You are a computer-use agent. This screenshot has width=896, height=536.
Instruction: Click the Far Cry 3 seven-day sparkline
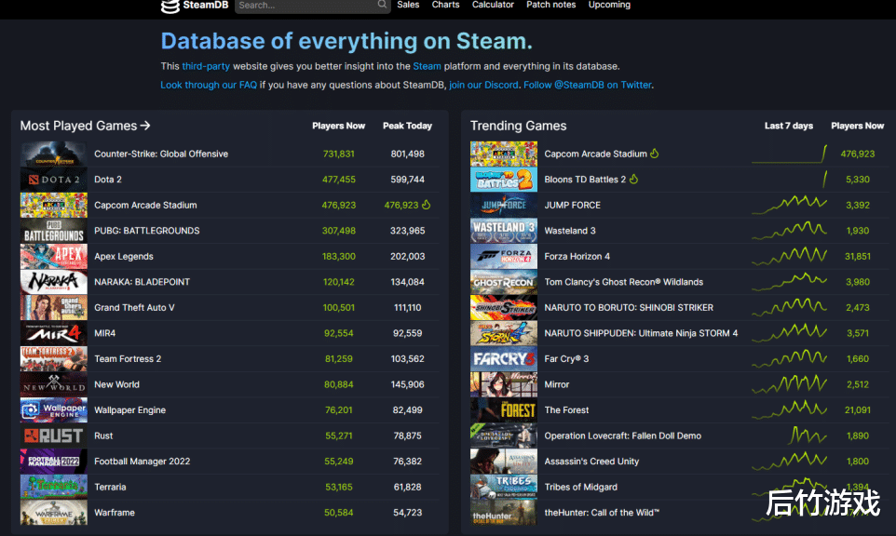(789, 358)
